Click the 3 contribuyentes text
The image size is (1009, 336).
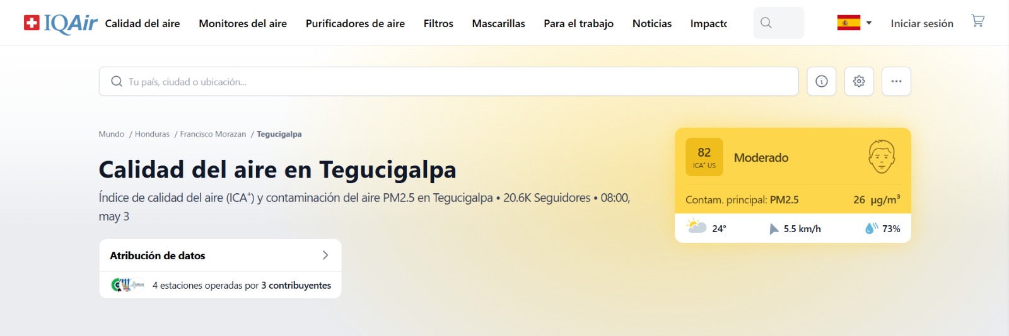point(296,285)
